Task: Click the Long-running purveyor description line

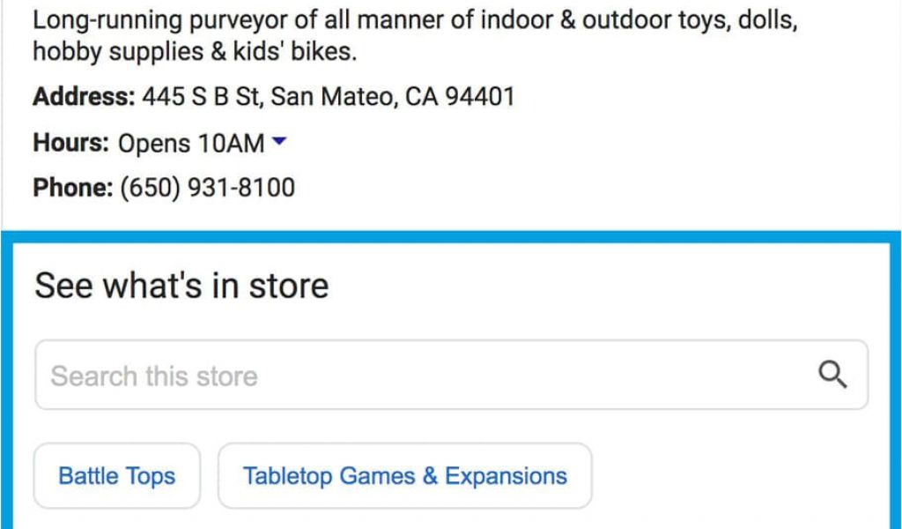Action: coord(415,21)
